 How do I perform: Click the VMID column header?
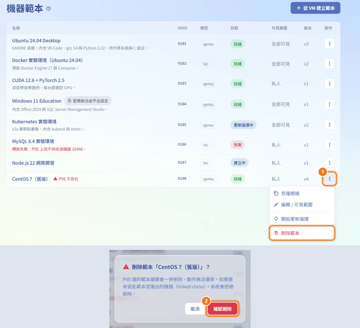coord(183,28)
